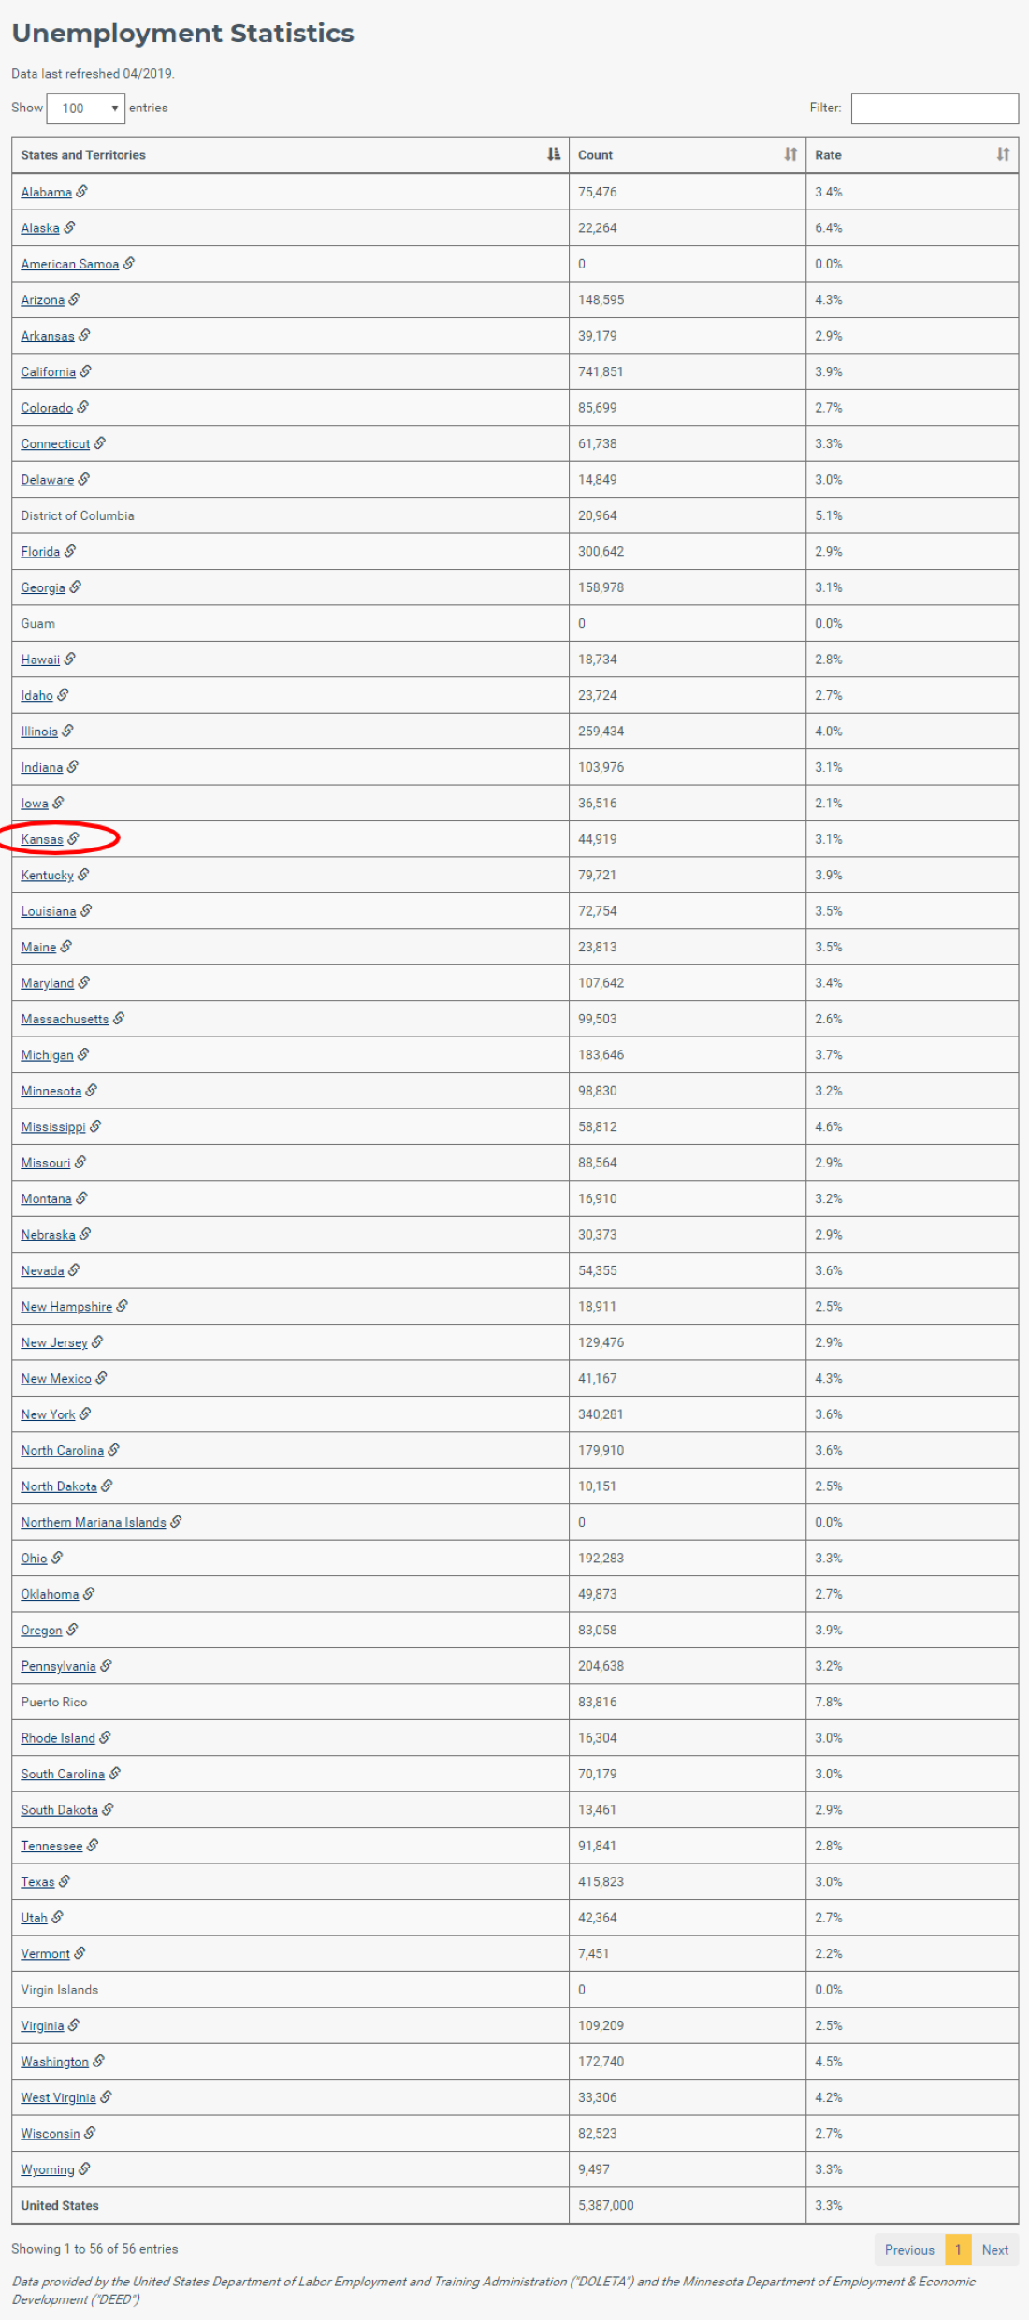Open the Show entries dropdown
Image resolution: width=1029 pixels, height=2320 pixels.
coord(86,109)
